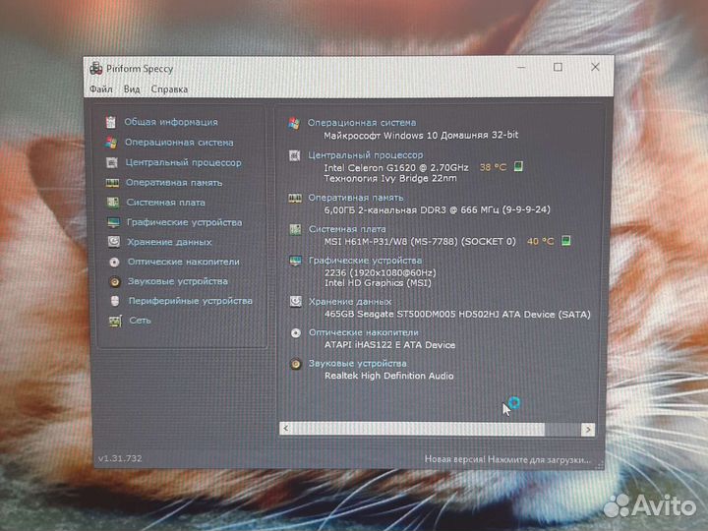The height and width of the screenshot is (531, 708).
Task: Click the green motherboard temperature indicator icon
Action: coord(565,241)
